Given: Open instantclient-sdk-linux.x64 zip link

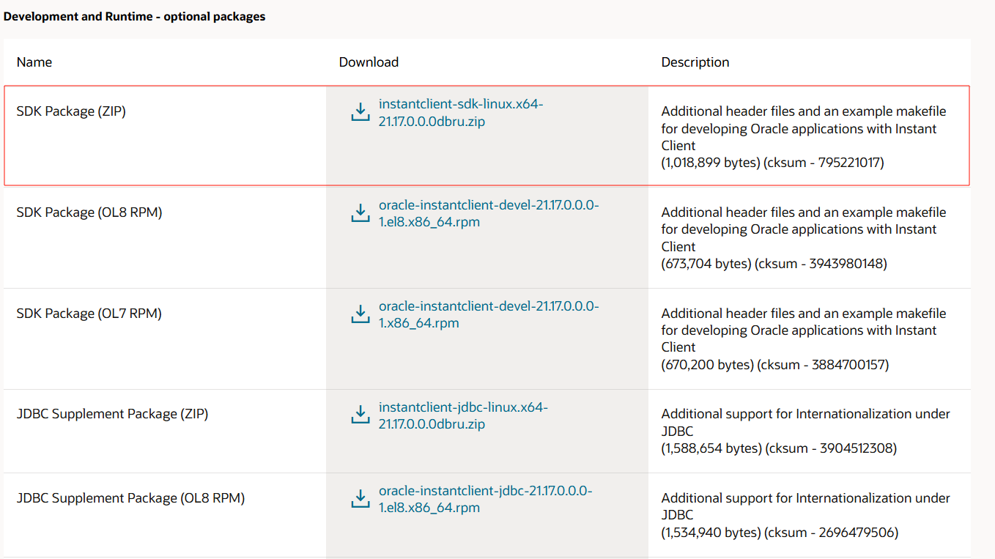Looking at the screenshot, I should coord(460,113).
